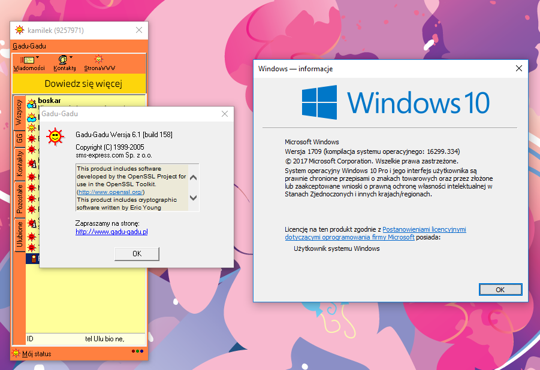Open StronaWWW sun icon in toolbar
This screenshot has width=540, height=370.
tap(99, 59)
